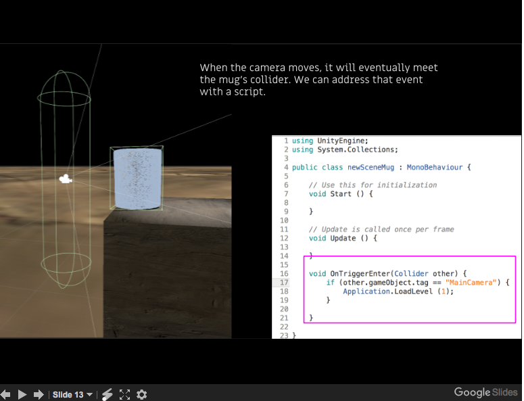Click 'newSceneMug' class name
Image resolution: width=524 pixels, height=401 pixels.
point(371,167)
